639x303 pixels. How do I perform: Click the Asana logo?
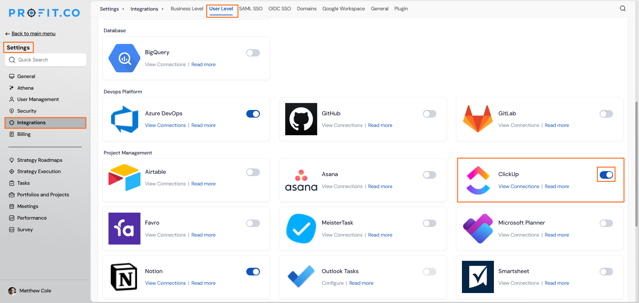coord(301,180)
